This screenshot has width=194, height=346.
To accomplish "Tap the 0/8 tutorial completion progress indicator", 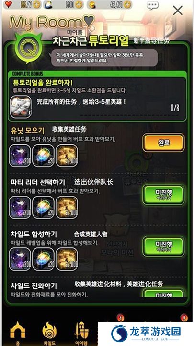I will coord(175,108).
